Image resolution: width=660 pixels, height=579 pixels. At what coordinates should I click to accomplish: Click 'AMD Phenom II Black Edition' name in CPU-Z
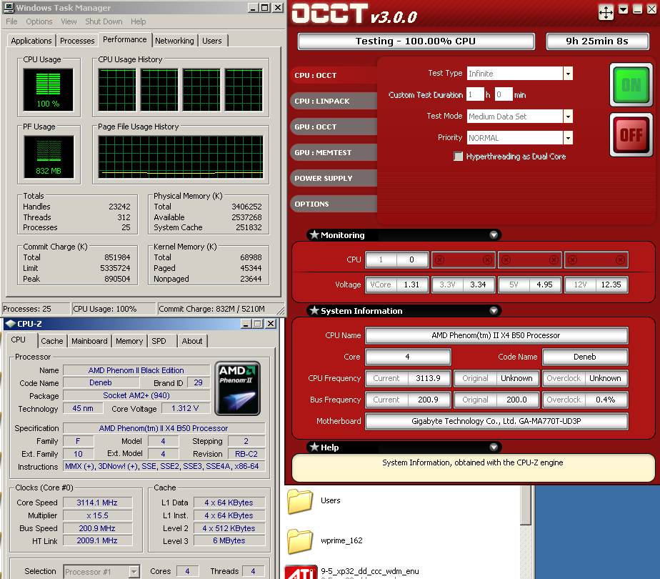pos(136,370)
